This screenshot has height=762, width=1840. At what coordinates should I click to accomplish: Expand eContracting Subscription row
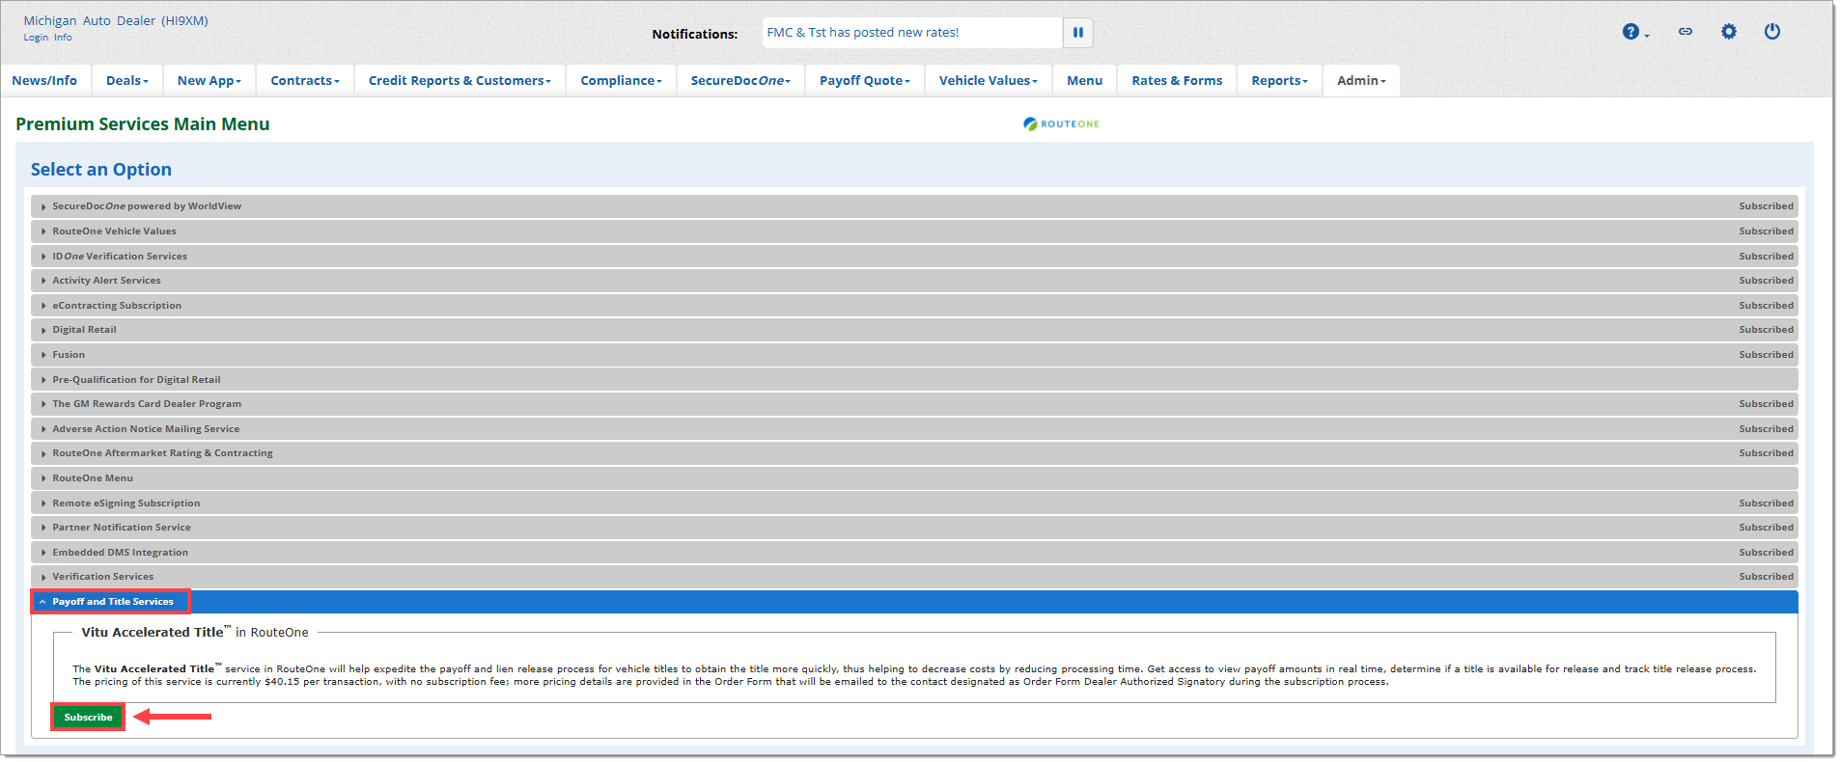tap(914, 306)
